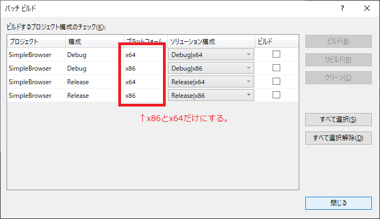Click the help question mark icon

pos(342,9)
